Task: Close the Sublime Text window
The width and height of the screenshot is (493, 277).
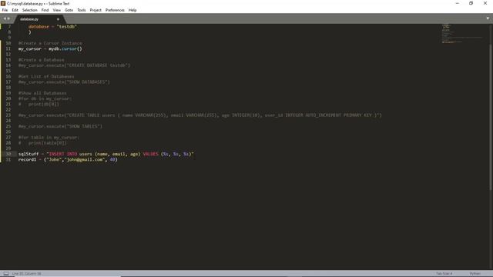Action: click(485, 3)
